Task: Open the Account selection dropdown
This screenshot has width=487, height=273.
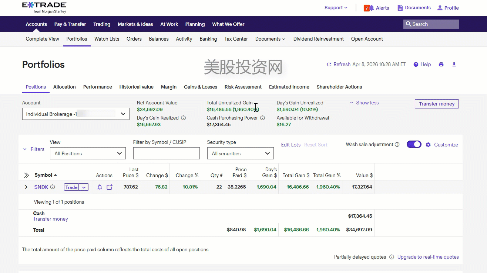Action: [x=76, y=114]
